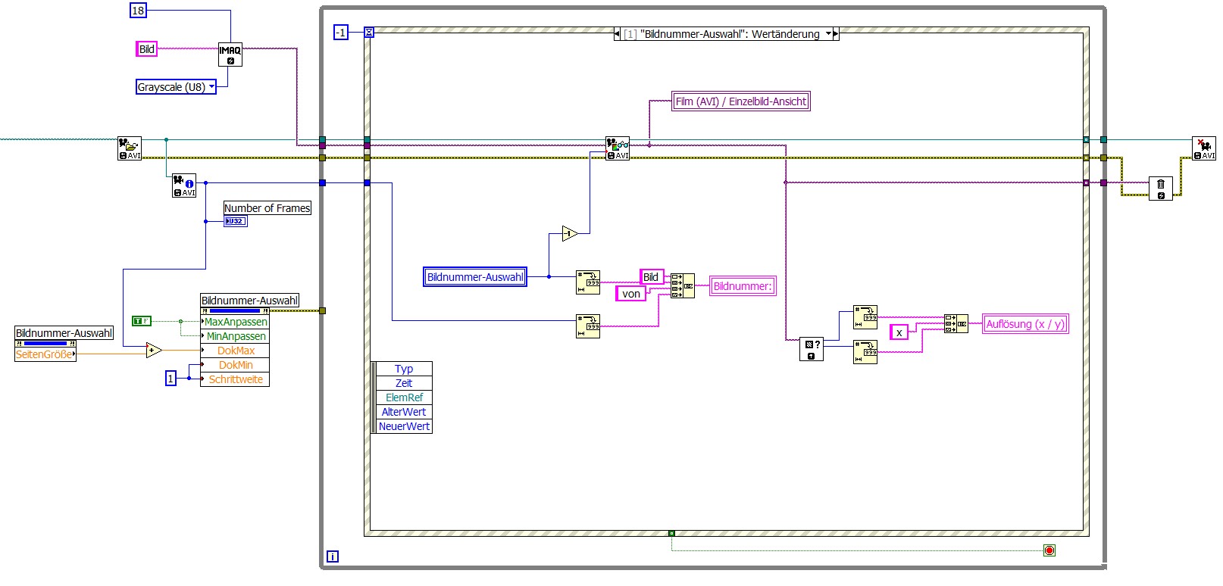Screen dimensions: 1223x586
Task: Select the -1 timeout constant
Action: pos(341,33)
